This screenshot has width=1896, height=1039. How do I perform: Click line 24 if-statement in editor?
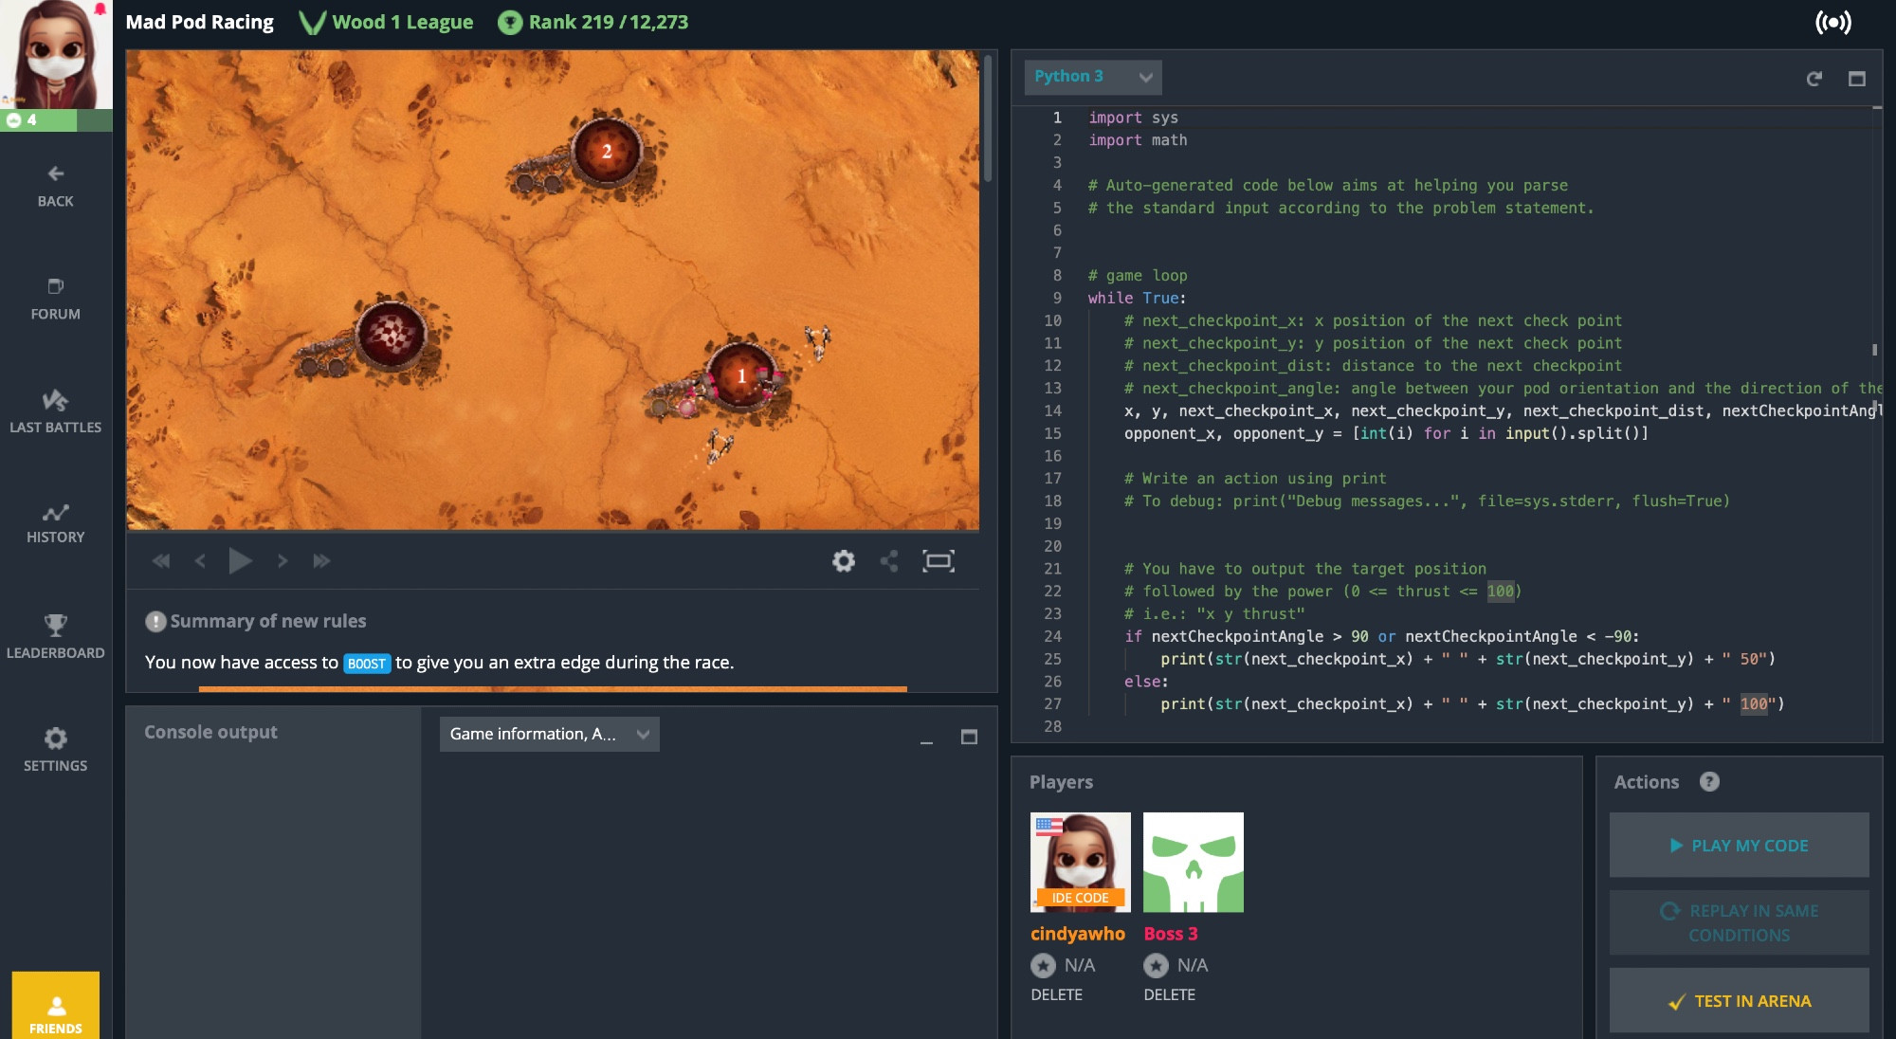[x=1381, y=636]
